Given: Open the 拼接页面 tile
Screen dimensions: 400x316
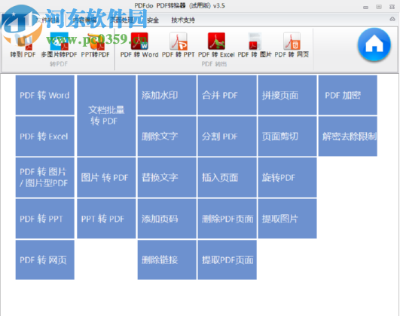Looking at the screenshot, I should click(287, 95).
